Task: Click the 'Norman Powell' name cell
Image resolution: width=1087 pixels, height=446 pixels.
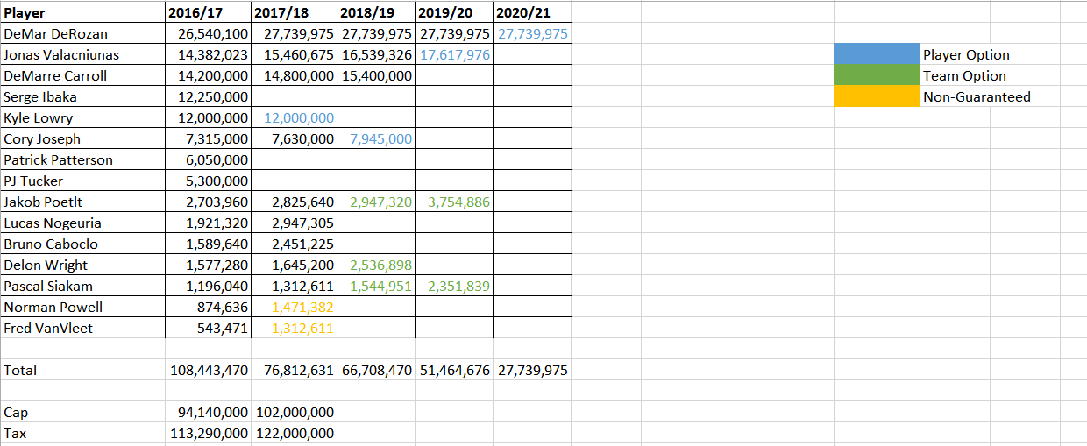Action: click(x=82, y=307)
